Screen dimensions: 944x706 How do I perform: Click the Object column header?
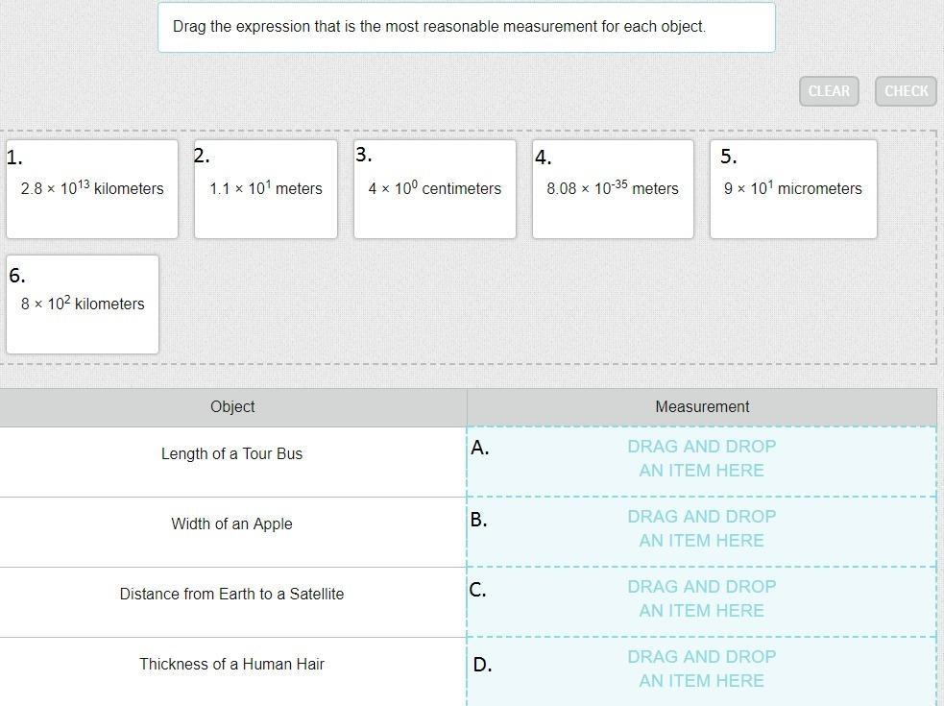(x=232, y=407)
